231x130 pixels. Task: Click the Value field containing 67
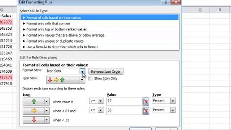pyautogui.click(x=125, y=101)
